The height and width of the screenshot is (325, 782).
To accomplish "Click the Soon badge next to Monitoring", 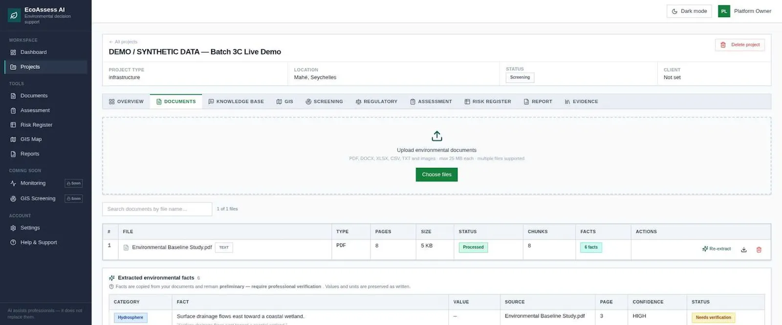I will click(74, 183).
